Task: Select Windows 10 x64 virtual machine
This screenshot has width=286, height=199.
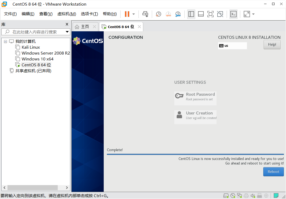Action: 37,59
